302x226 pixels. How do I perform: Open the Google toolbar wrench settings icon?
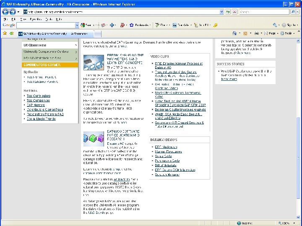[275, 25]
